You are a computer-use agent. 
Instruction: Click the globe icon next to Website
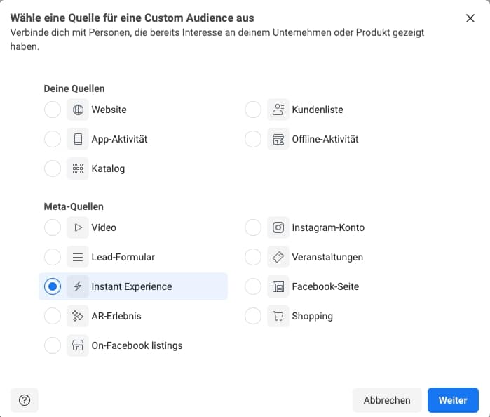pyautogui.click(x=78, y=110)
